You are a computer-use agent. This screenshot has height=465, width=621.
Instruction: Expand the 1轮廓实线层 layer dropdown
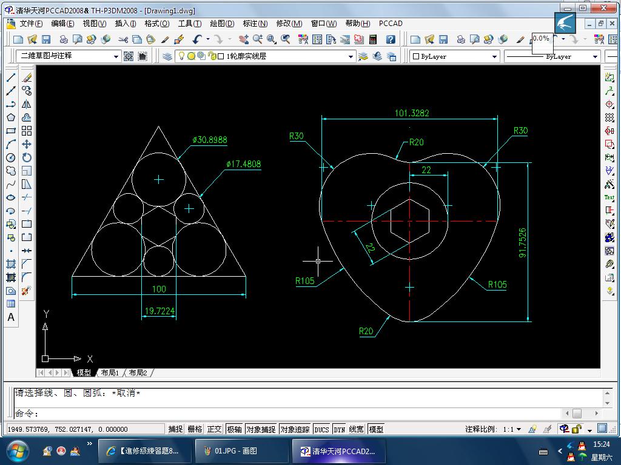[351, 56]
